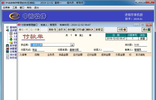This screenshot has width=156, height=100.
Task: Click the 付款单号 cell value 1
Action: pos(133,38)
